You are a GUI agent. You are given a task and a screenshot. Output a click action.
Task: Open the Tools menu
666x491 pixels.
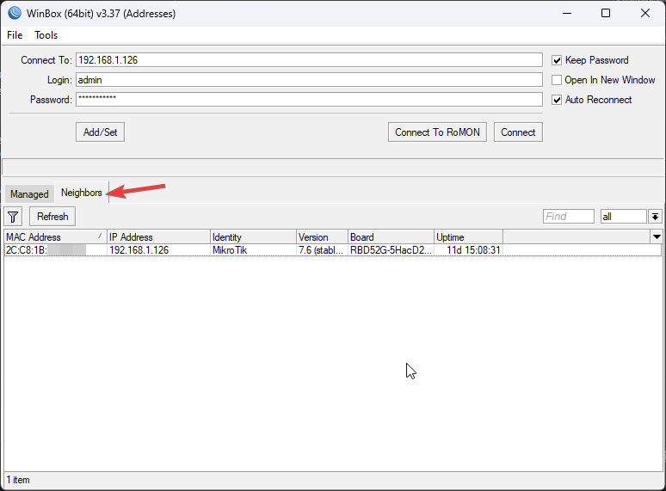[x=46, y=35]
